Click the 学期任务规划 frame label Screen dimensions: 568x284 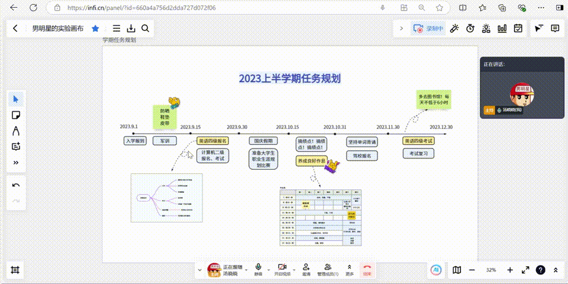(x=119, y=40)
